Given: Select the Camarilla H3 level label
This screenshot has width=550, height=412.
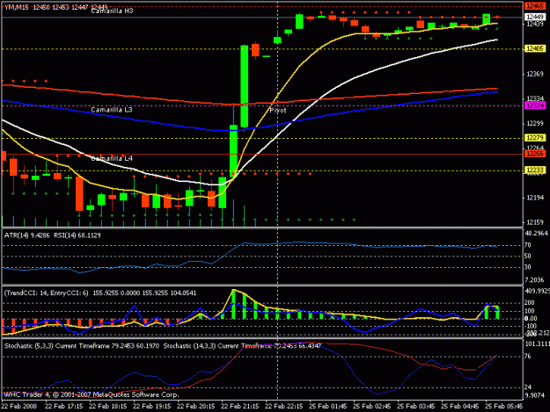Looking at the screenshot, I should 112,11.
